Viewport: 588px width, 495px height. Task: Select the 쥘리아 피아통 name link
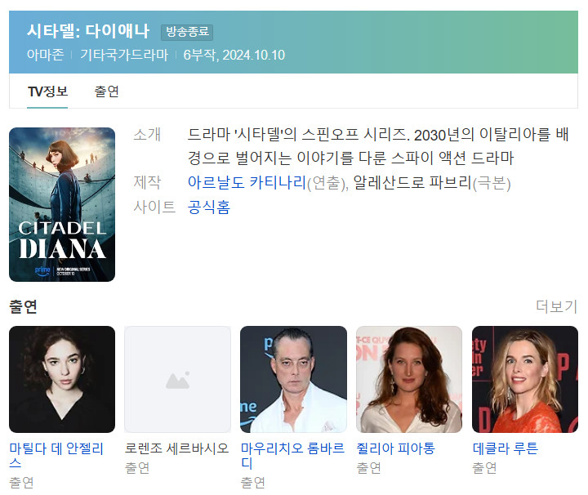395,448
